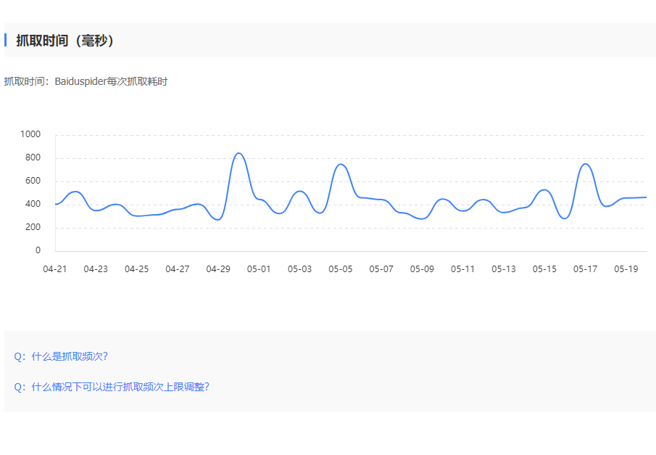Click the 04-29 x-axis date label

(218, 269)
